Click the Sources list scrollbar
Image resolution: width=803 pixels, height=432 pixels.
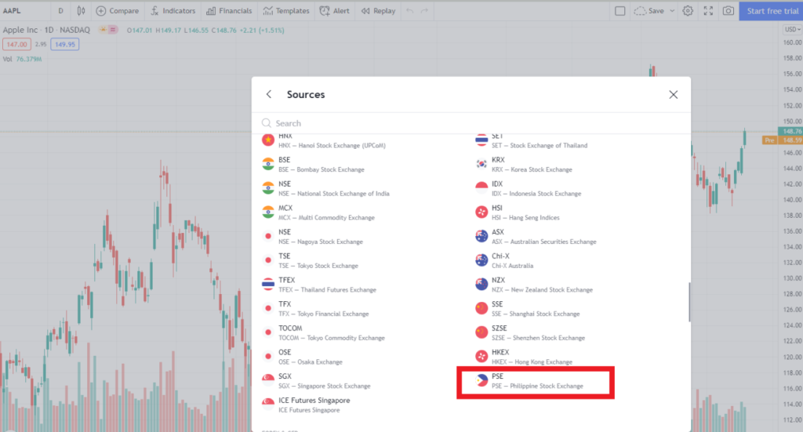click(x=689, y=302)
